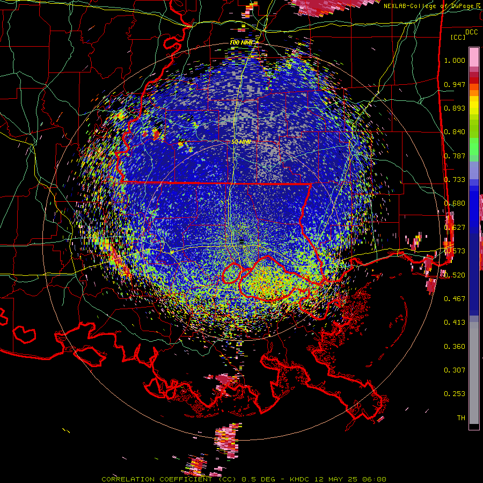Click the 0.733 scale value
Image resolution: width=483 pixels, height=483 pixels.
tap(455, 180)
